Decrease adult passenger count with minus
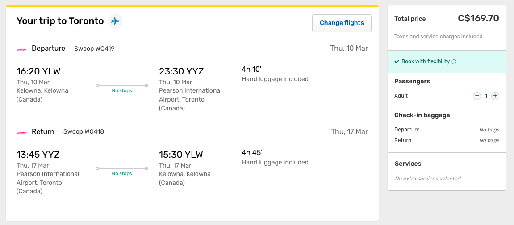The image size is (514, 225). (x=477, y=96)
